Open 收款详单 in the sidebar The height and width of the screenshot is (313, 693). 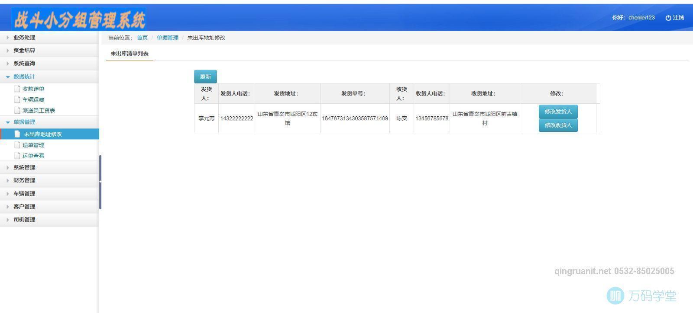33,89
